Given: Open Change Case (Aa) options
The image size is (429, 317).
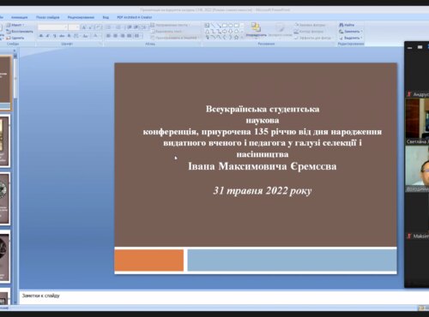Looking at the screenshot, I should pos(86,36).
